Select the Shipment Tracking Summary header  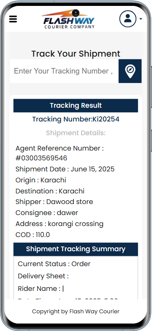76,249
